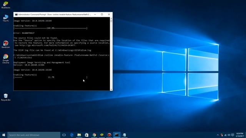Viewport: 246px width, 138px height.
Task: Open Task View from the taskbar
Action: (x=64, y=135)
